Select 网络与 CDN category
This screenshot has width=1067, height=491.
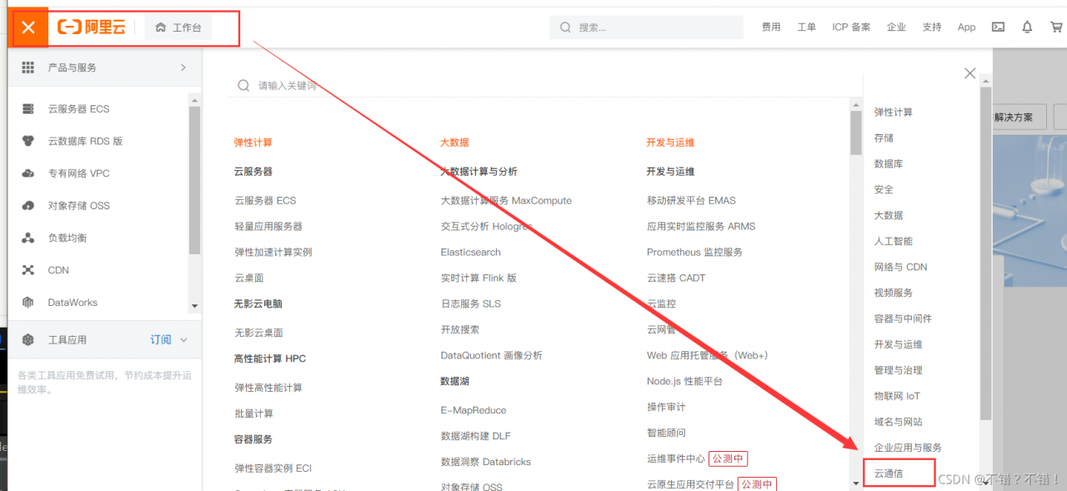tap(900, 267)
